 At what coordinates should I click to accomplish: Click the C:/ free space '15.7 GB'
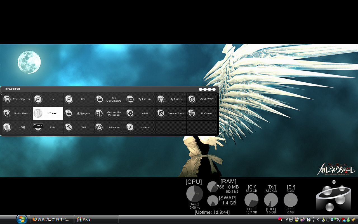point(251,213)
